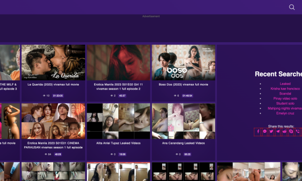Click the La Querida poster thumbnail
The height and width of the screenshot is (181, 302).
[x=53, y=62]
